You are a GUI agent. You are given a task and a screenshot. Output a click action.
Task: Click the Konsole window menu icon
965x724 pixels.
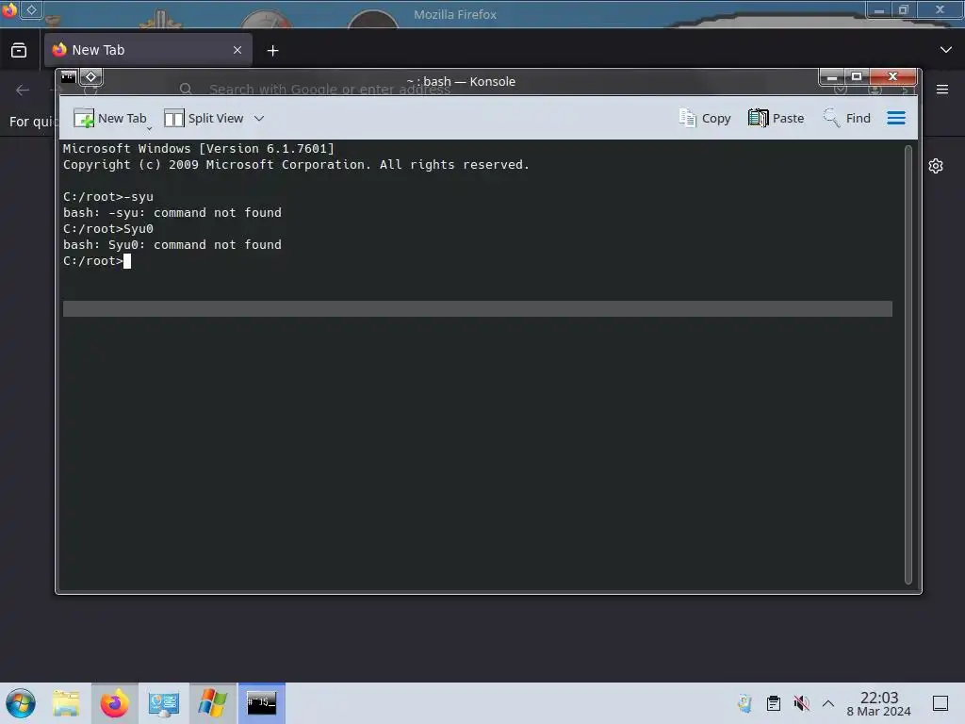(x=68, y=77)
